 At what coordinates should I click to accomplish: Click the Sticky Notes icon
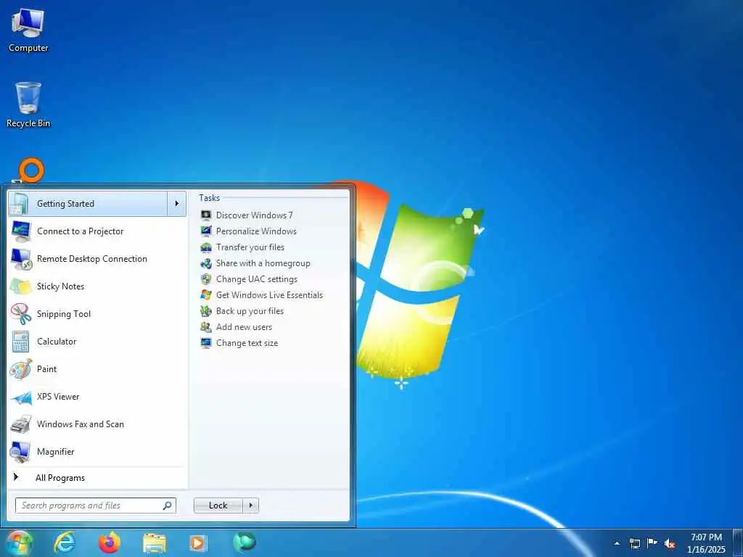click(21, 286)
